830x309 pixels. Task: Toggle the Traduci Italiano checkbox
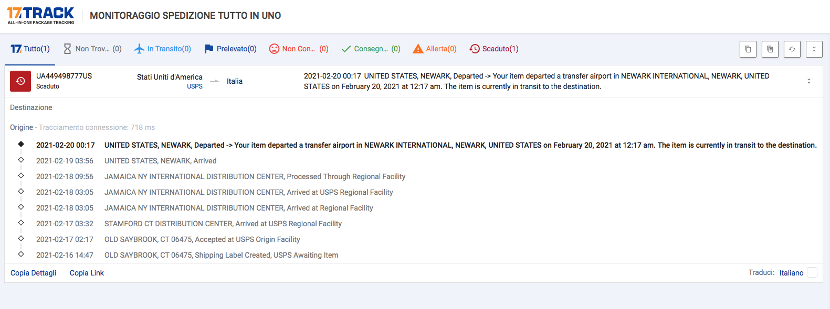(812, 272)
